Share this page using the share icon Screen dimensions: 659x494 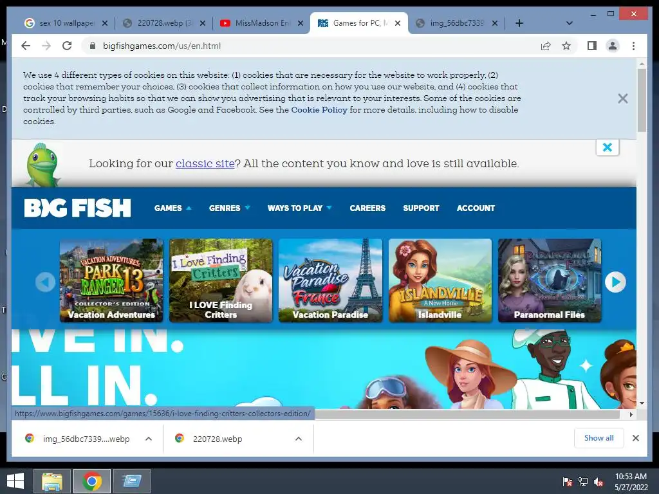click(x=546, y=46)
